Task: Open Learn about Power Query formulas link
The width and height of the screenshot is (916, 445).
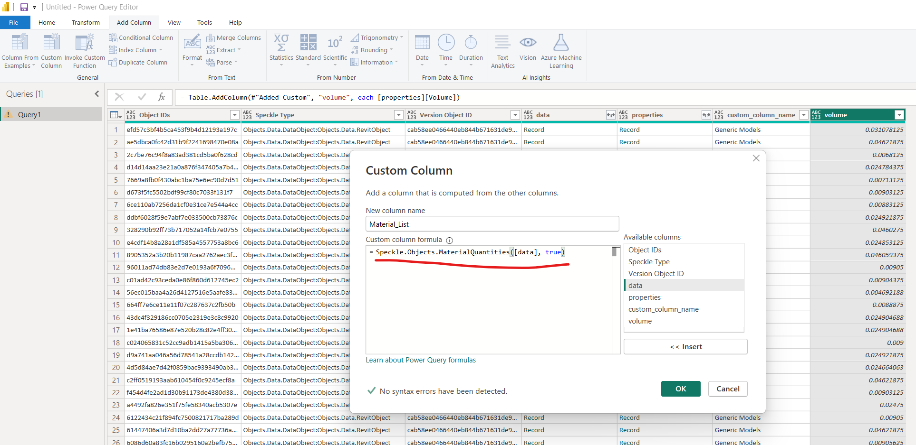Action: click(x=421, y=360)
